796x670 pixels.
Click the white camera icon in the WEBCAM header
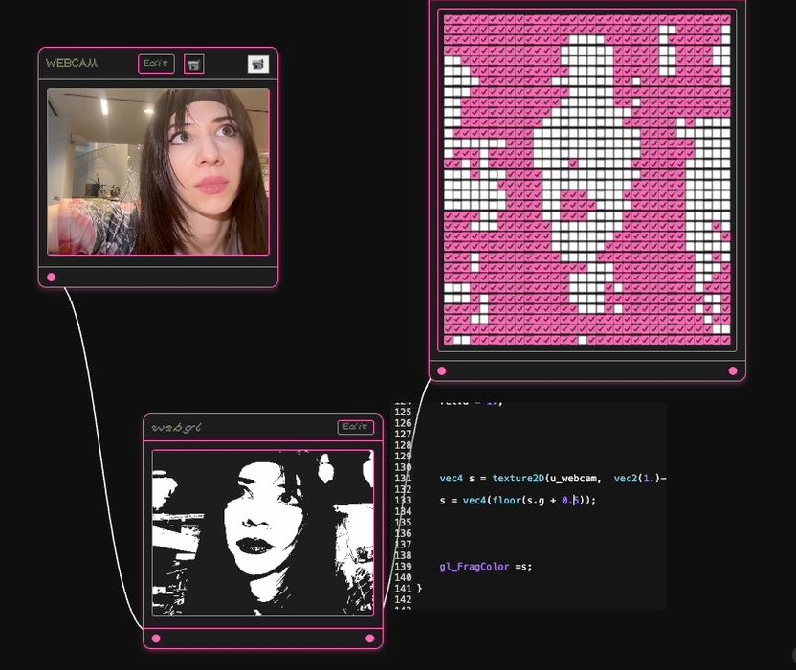[x=258, y=64]
